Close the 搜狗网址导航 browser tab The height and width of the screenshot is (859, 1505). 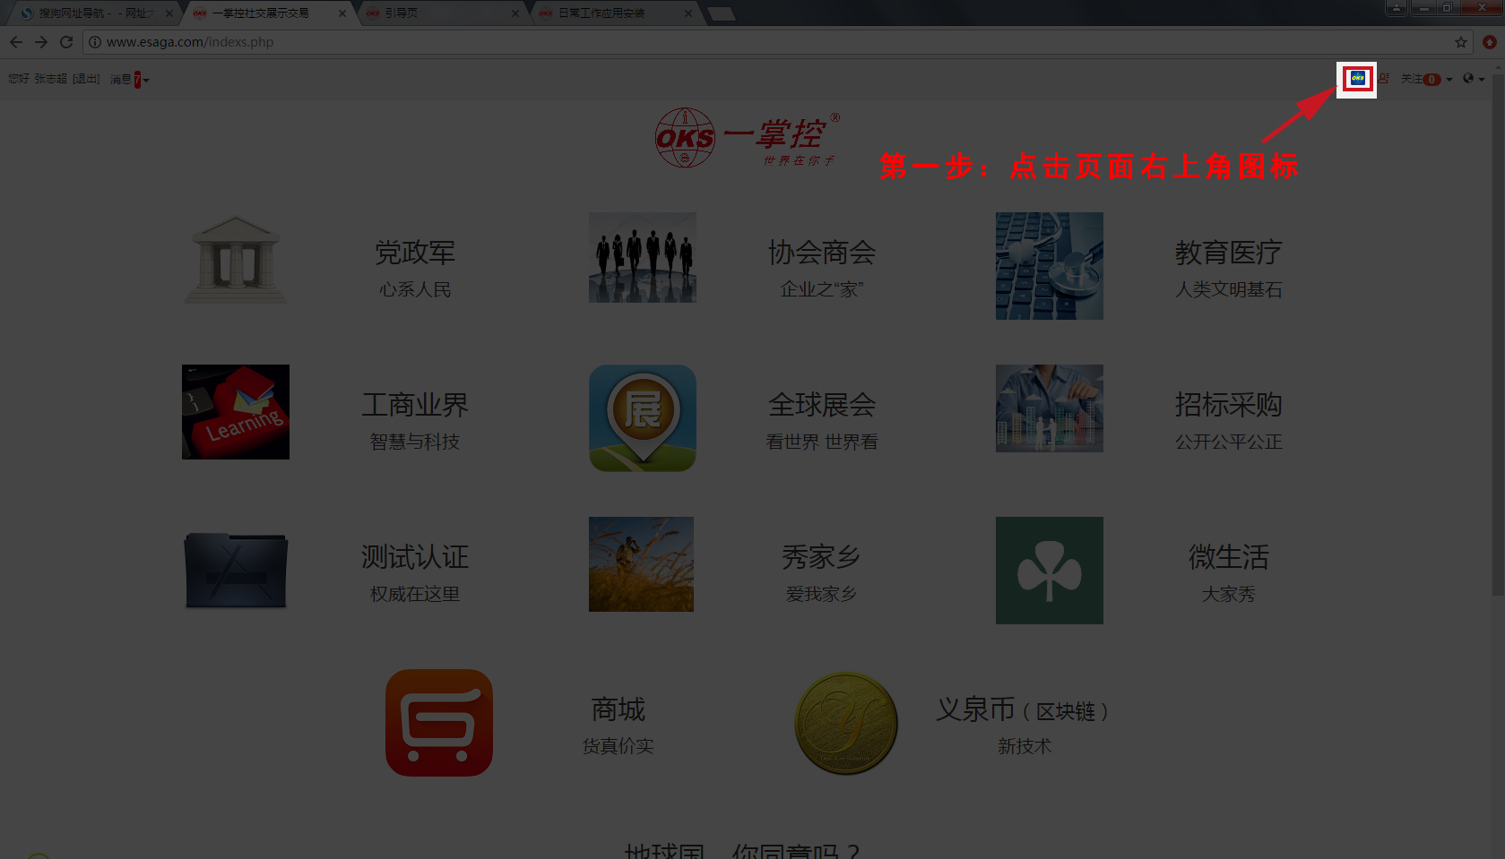point(169,13)
